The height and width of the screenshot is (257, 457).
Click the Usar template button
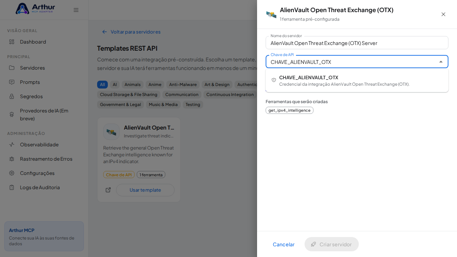[145, 190]
